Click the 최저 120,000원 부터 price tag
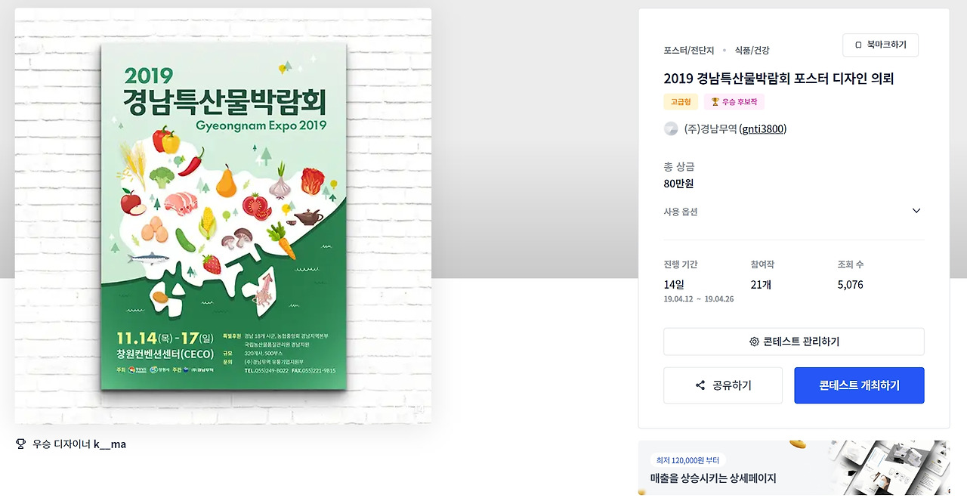The height and width of the screenshot is (501, 967). (688, 459)
